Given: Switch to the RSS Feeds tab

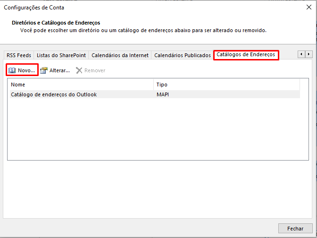Looking at the screenshot, I should click(19, 55).
